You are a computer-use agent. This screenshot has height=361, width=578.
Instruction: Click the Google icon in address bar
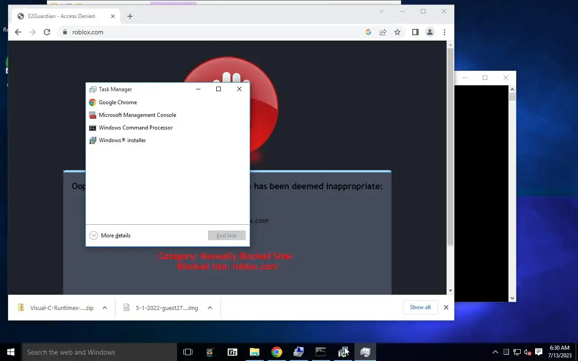click(x=368, y=32)
